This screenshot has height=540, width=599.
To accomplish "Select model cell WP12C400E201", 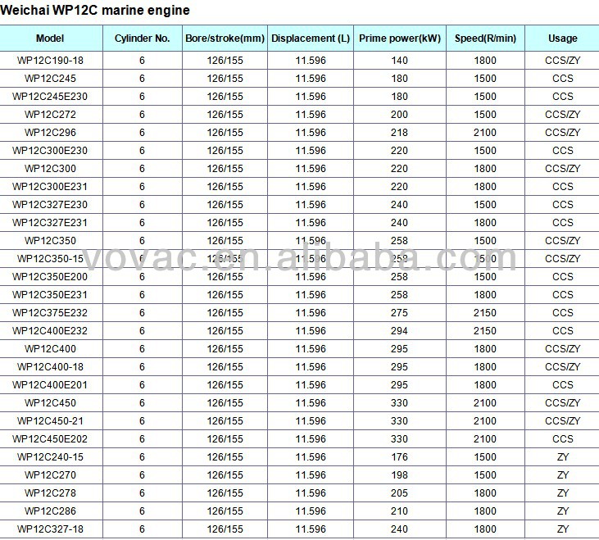I will click(50, 384).
